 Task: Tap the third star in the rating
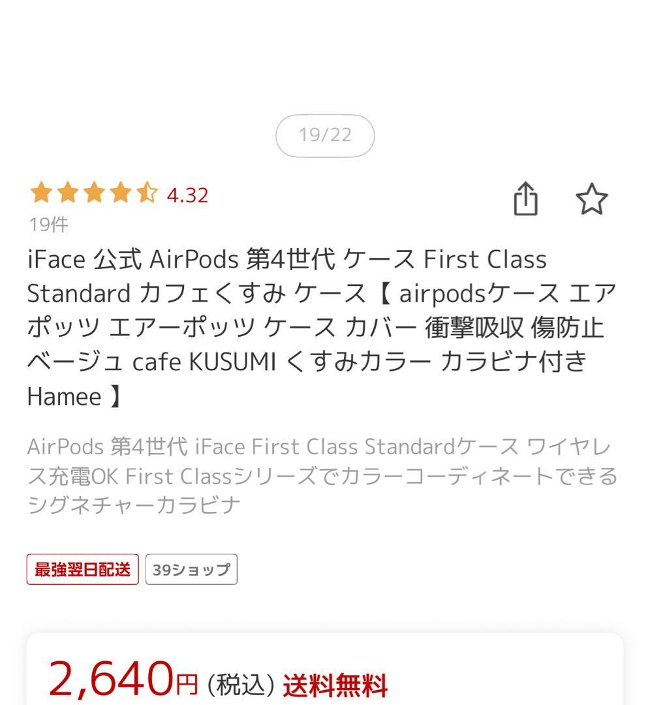(93, 194)
